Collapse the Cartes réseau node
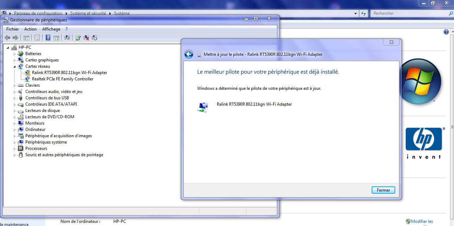Viewport: 454px width, 226px height. (x=14, y=66)
